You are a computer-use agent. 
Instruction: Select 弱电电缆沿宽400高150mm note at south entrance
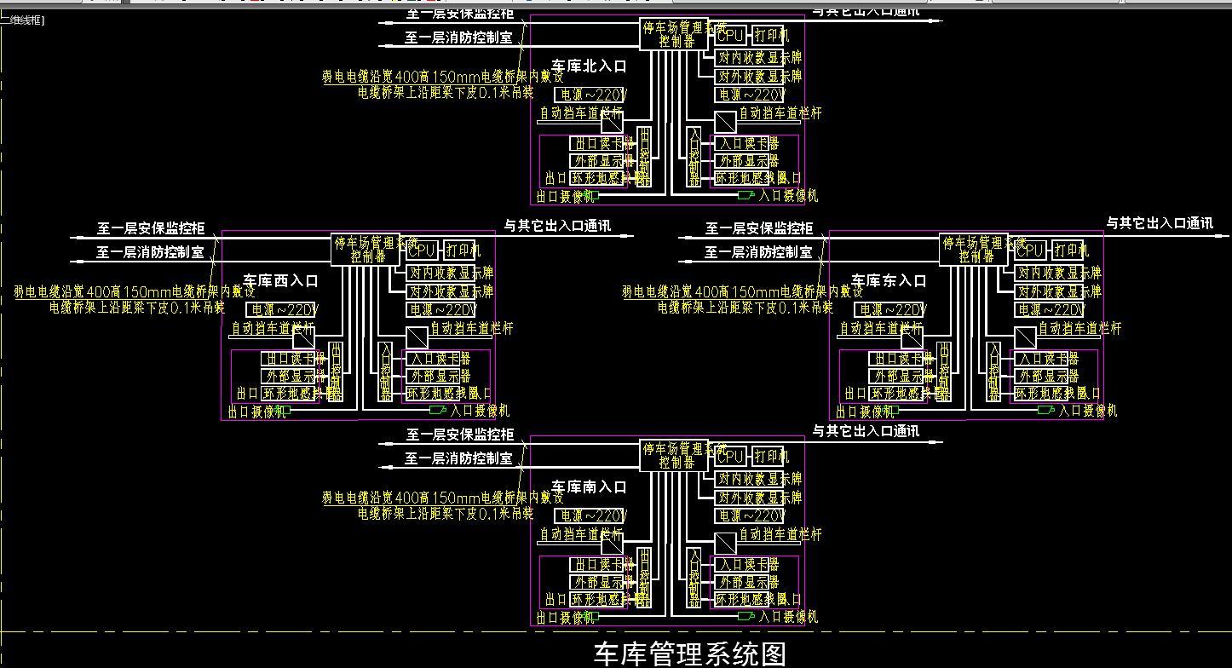(x=442, y=498)
